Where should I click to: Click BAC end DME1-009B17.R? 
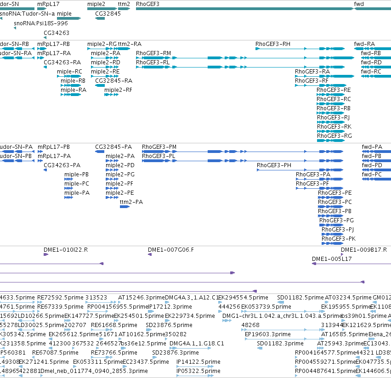point(342,254)
